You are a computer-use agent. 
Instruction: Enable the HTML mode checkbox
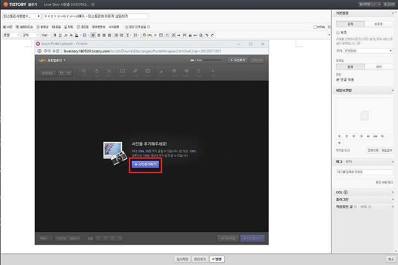(x=315, y=27)
